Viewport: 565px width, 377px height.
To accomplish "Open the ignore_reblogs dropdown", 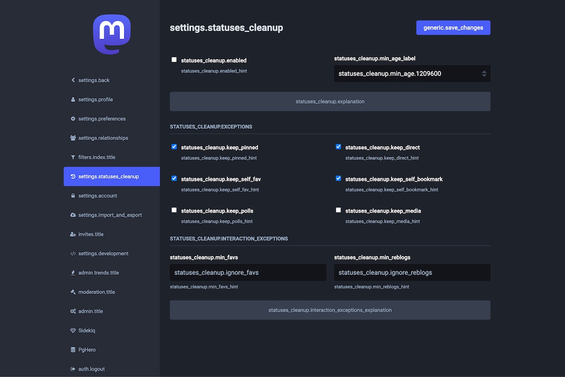I will [x=412, y=272].
